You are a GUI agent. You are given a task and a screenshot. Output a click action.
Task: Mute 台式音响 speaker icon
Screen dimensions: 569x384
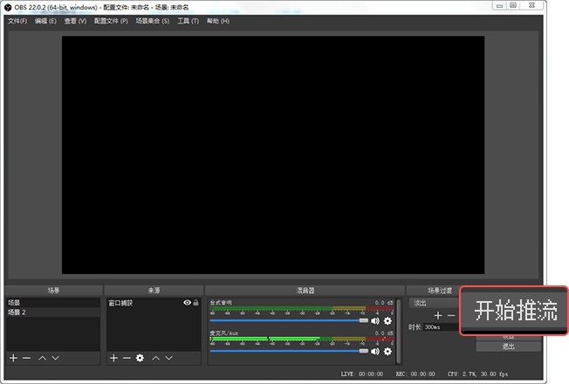[375, 321]
